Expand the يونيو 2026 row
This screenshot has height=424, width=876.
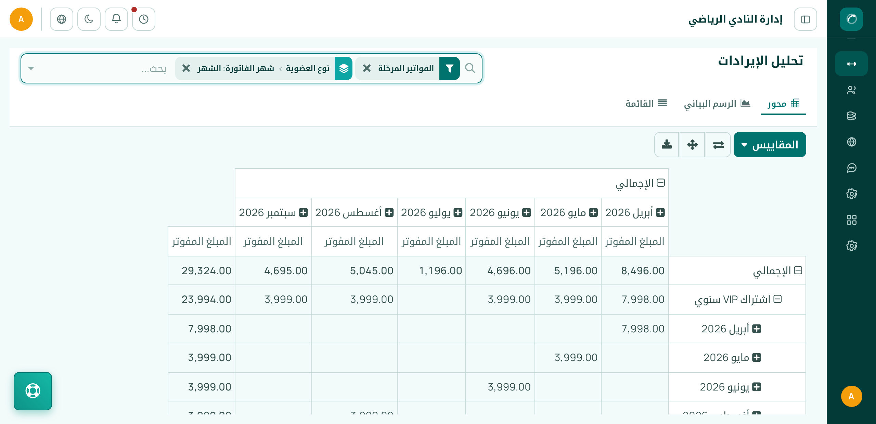tap(757, 387)
